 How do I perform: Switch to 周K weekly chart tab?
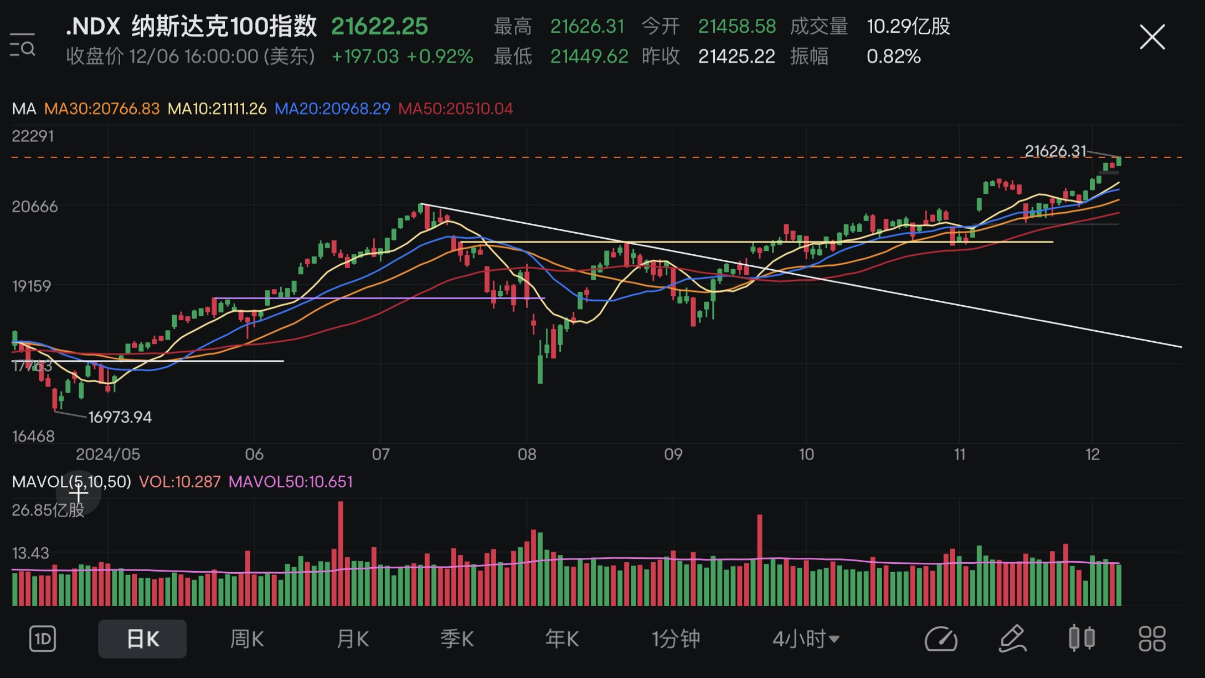[x=247, y=639]
